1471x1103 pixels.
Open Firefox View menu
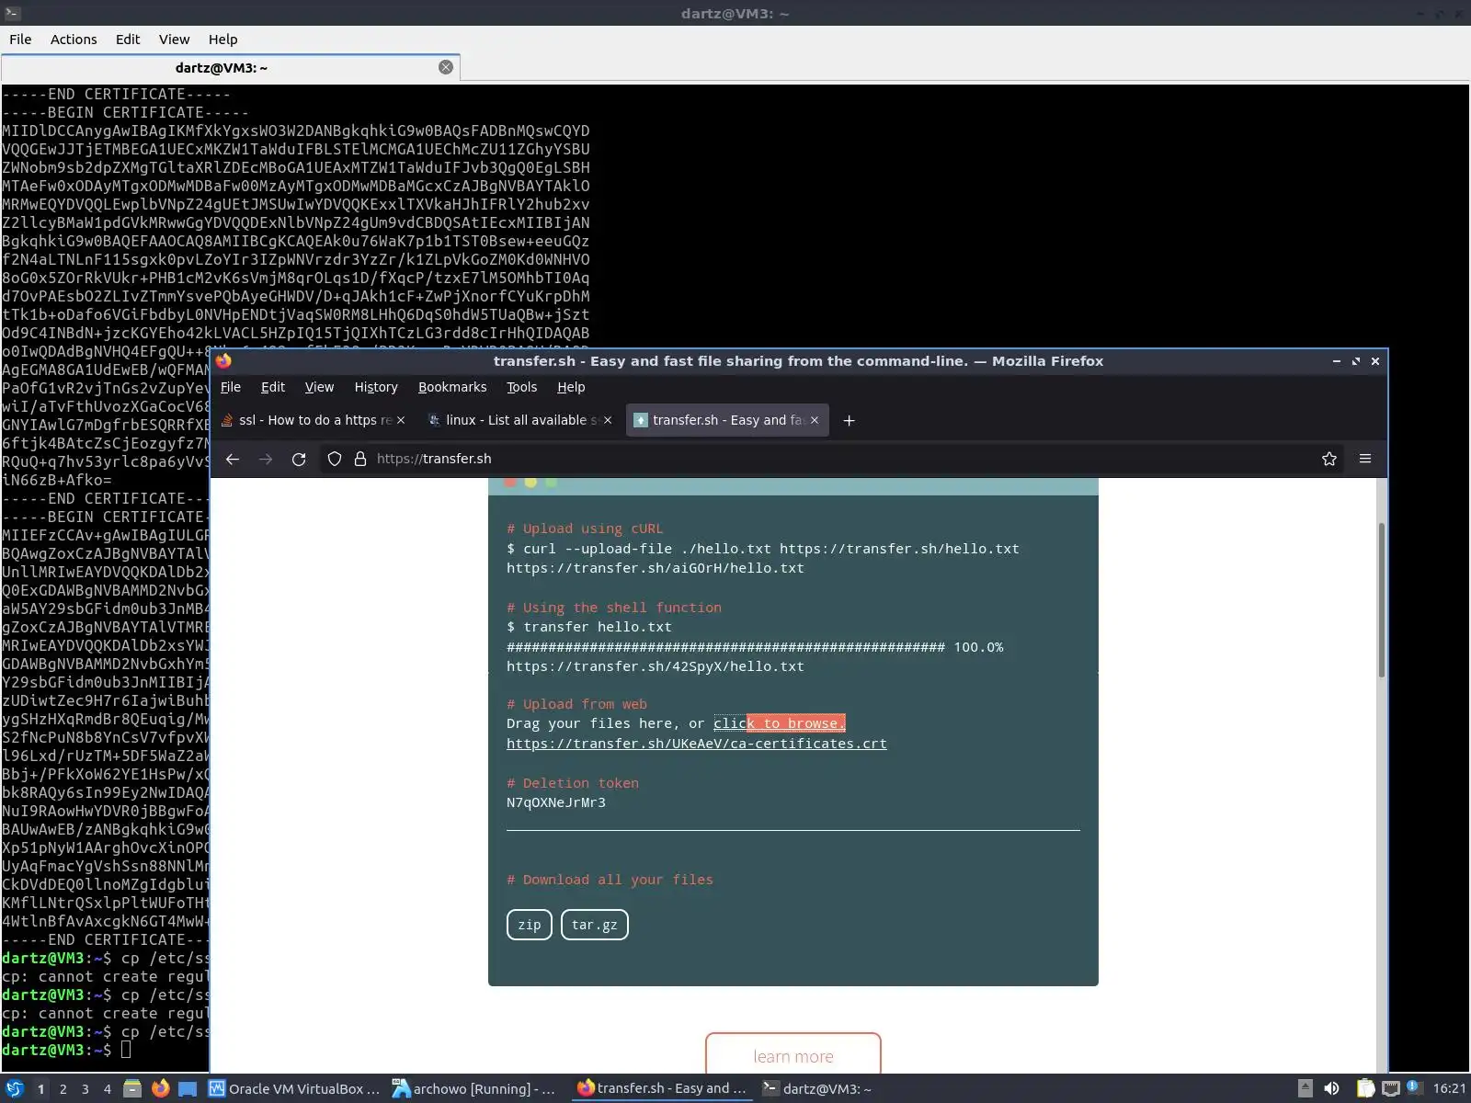click(x=319, y=387)
